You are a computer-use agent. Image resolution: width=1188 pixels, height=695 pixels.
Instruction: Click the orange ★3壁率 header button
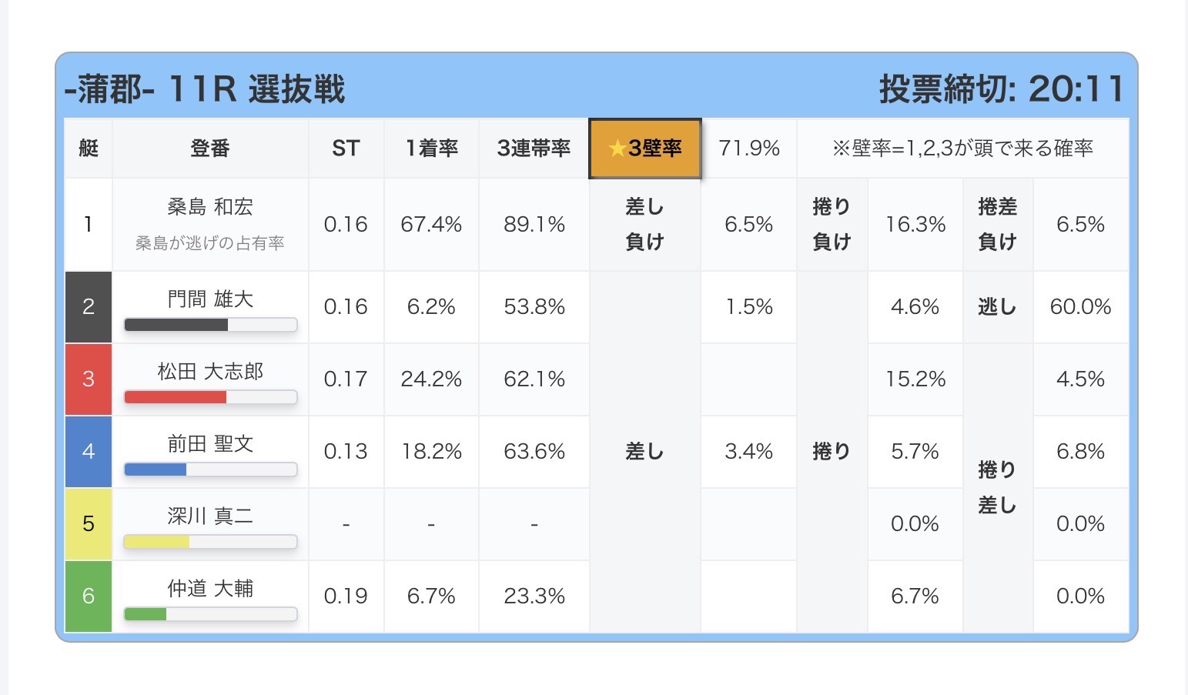point(645,149)
